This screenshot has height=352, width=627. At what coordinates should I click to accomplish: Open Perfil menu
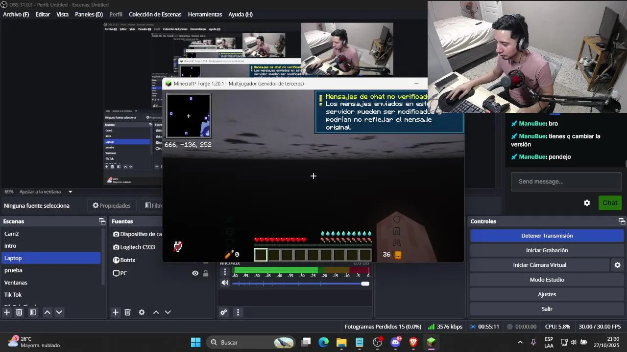(x=116, y=14)
